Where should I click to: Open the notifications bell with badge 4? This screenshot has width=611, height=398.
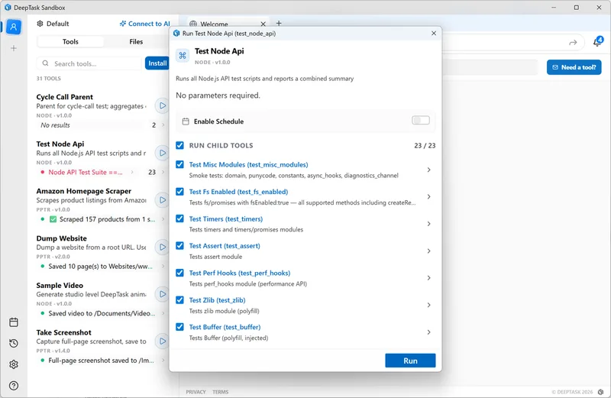596,43
